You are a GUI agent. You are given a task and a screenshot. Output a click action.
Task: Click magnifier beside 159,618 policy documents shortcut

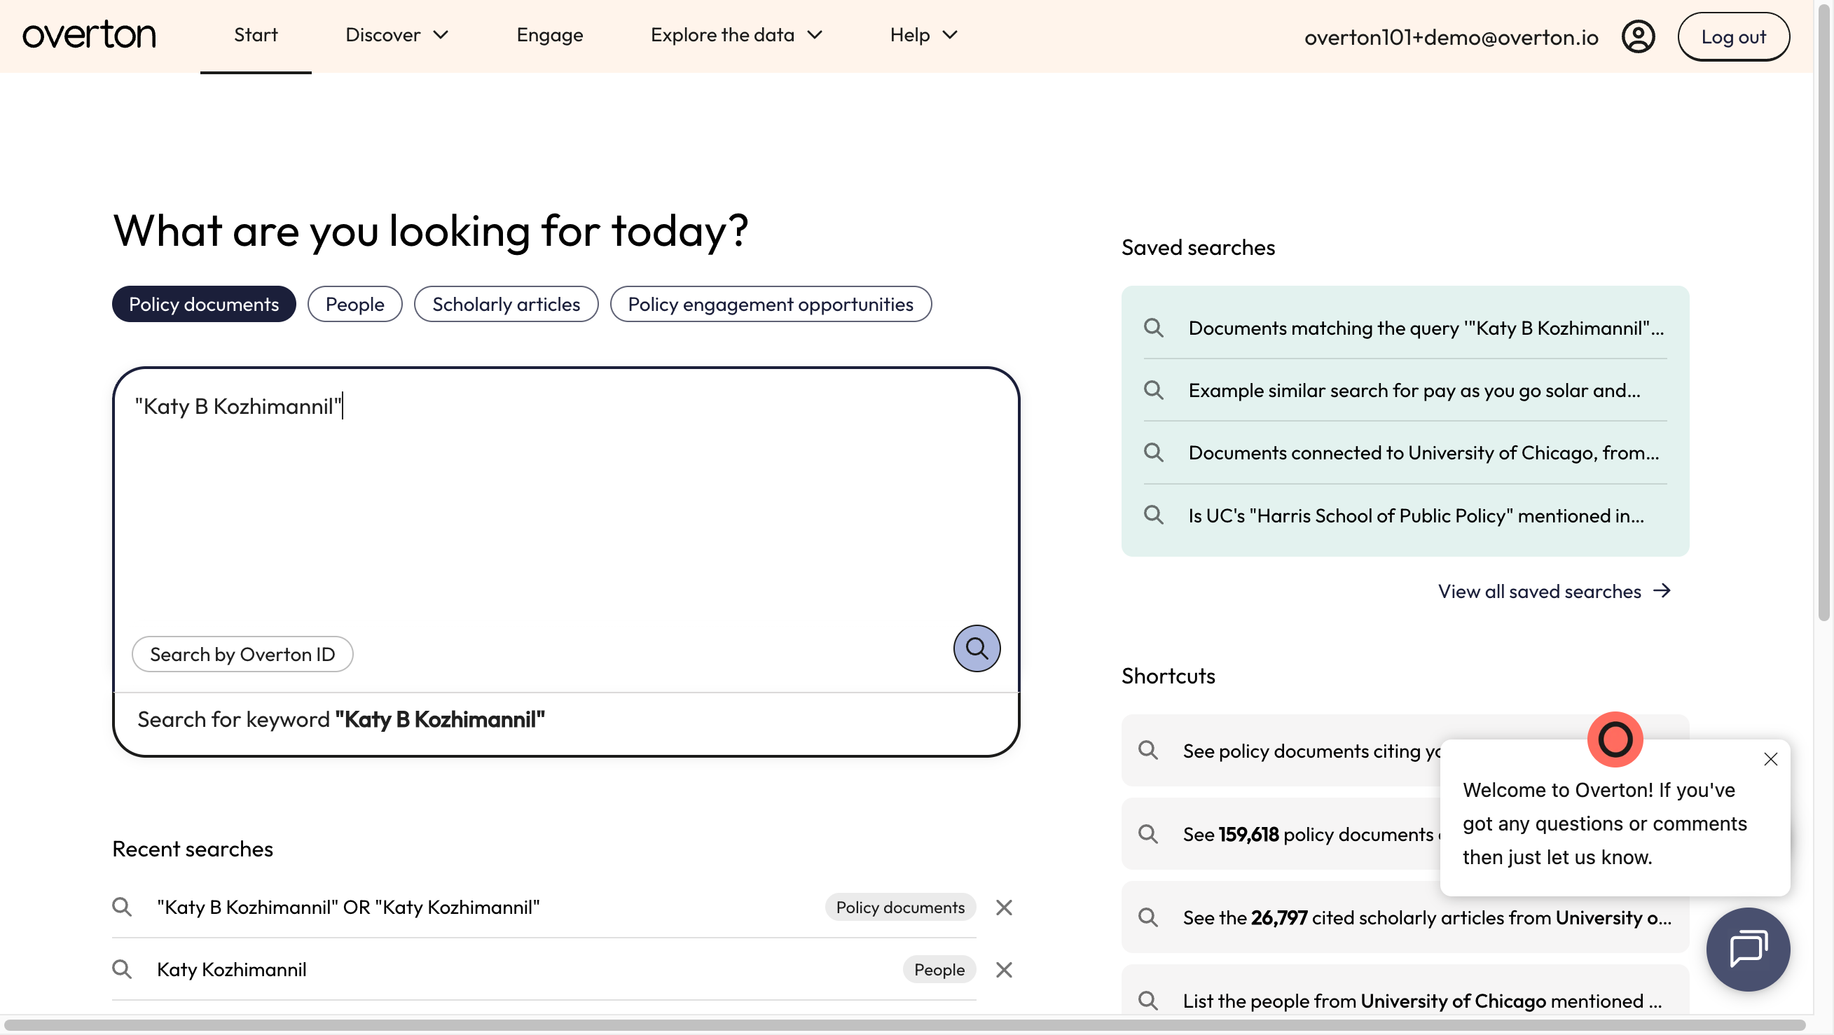(1147, 833)
